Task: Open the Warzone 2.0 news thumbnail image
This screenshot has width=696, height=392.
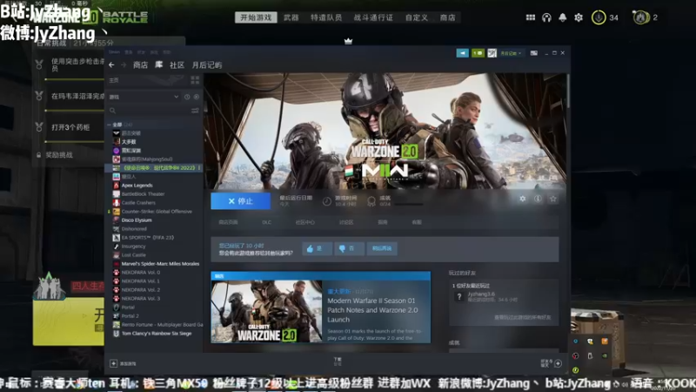Action: pos(266,312)
